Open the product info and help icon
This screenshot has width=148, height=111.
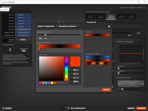click(x=145, y=8)
